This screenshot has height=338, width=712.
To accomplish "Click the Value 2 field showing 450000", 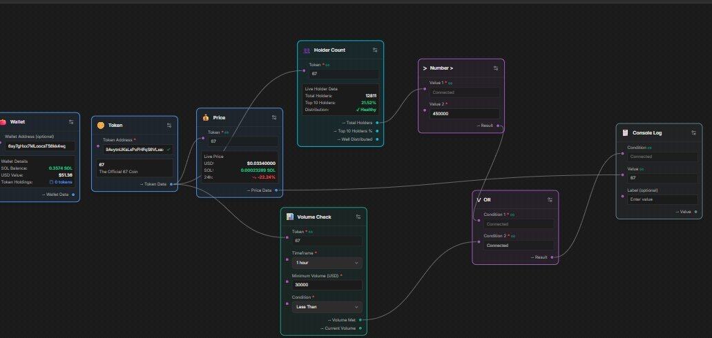I will pos(461,112).
